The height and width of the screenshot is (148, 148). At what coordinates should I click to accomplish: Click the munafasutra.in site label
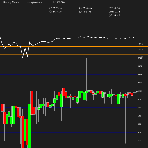pyautogui.click(x=35, y=2)
